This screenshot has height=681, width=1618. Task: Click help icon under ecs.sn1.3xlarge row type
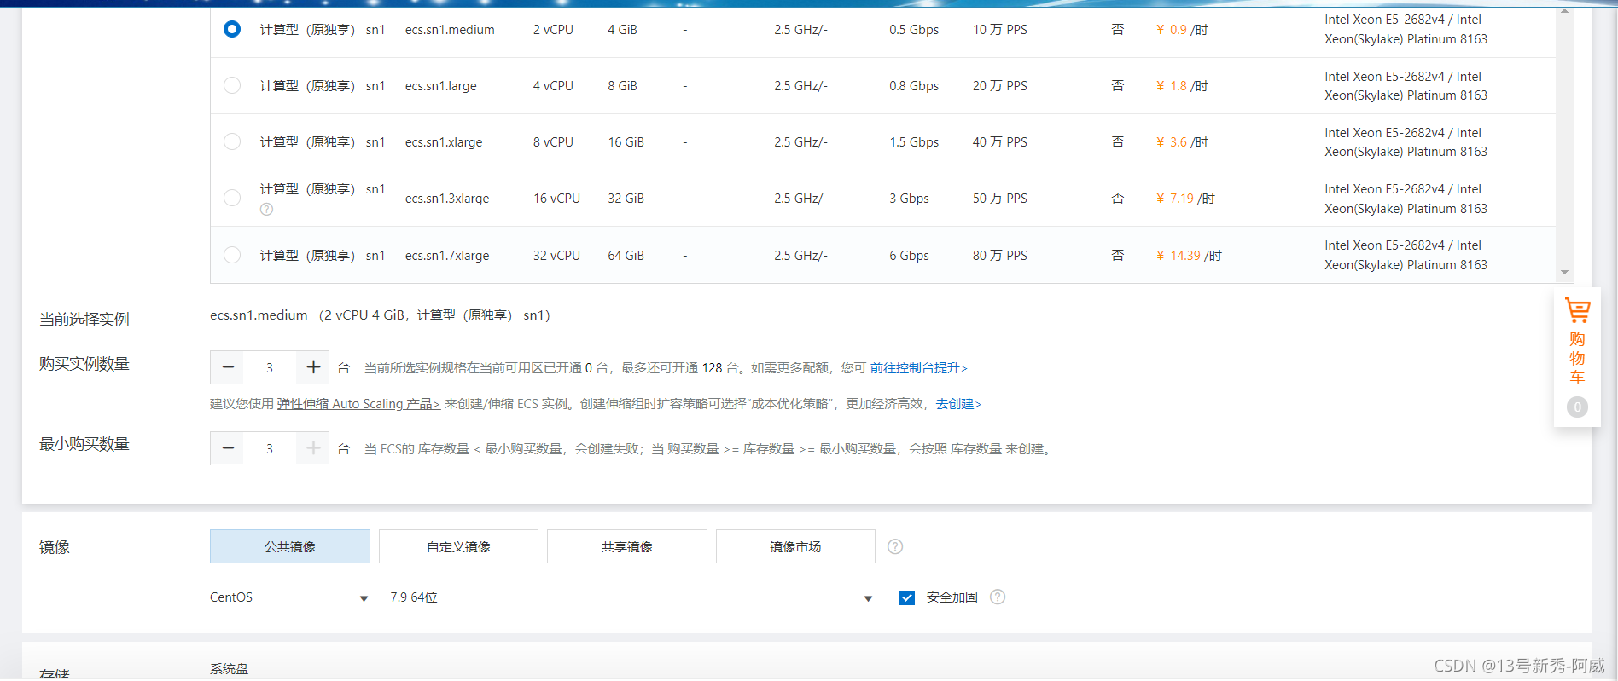click(266, 209)
